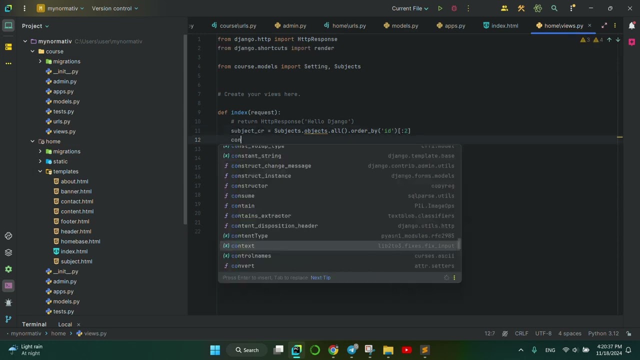Open the stacked layers tool window icon
This screenshot has width=640, height=360.
tap(8, 252)
